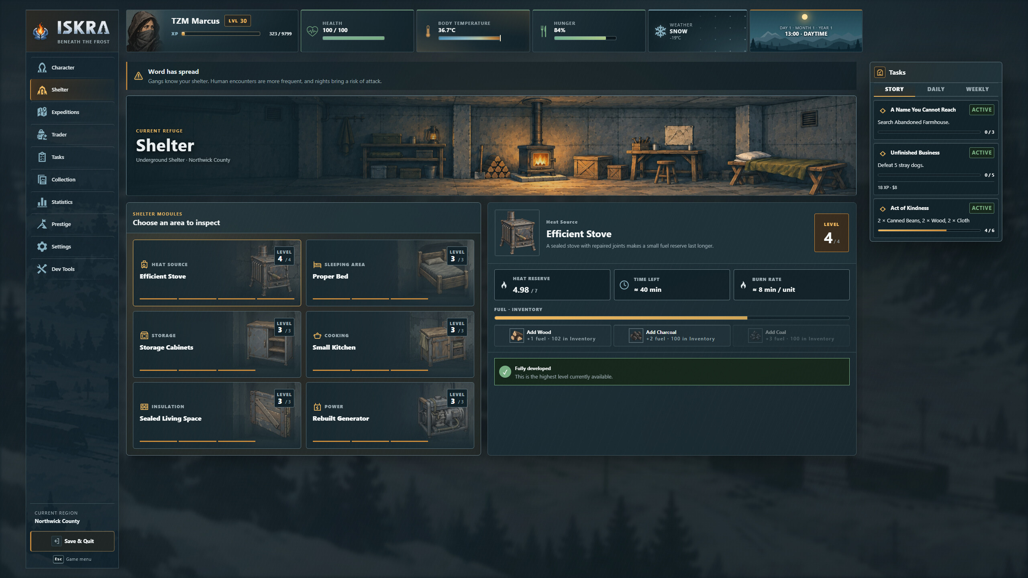Click the body temperature thermometer icon

point(428,31)
